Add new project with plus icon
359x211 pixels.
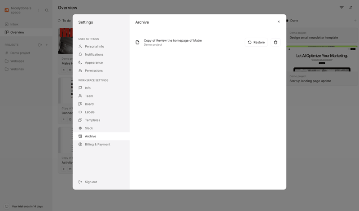(x=47, y=45)
